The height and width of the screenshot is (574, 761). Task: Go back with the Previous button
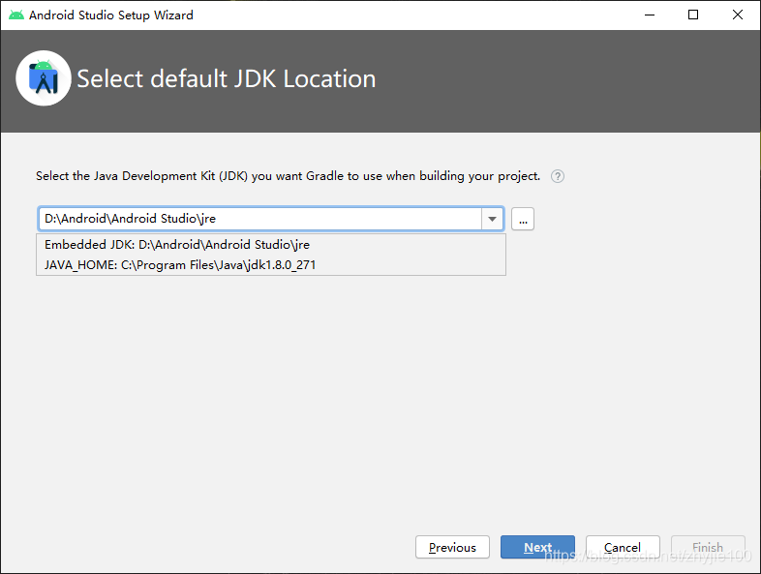click(x=452, y=547)
